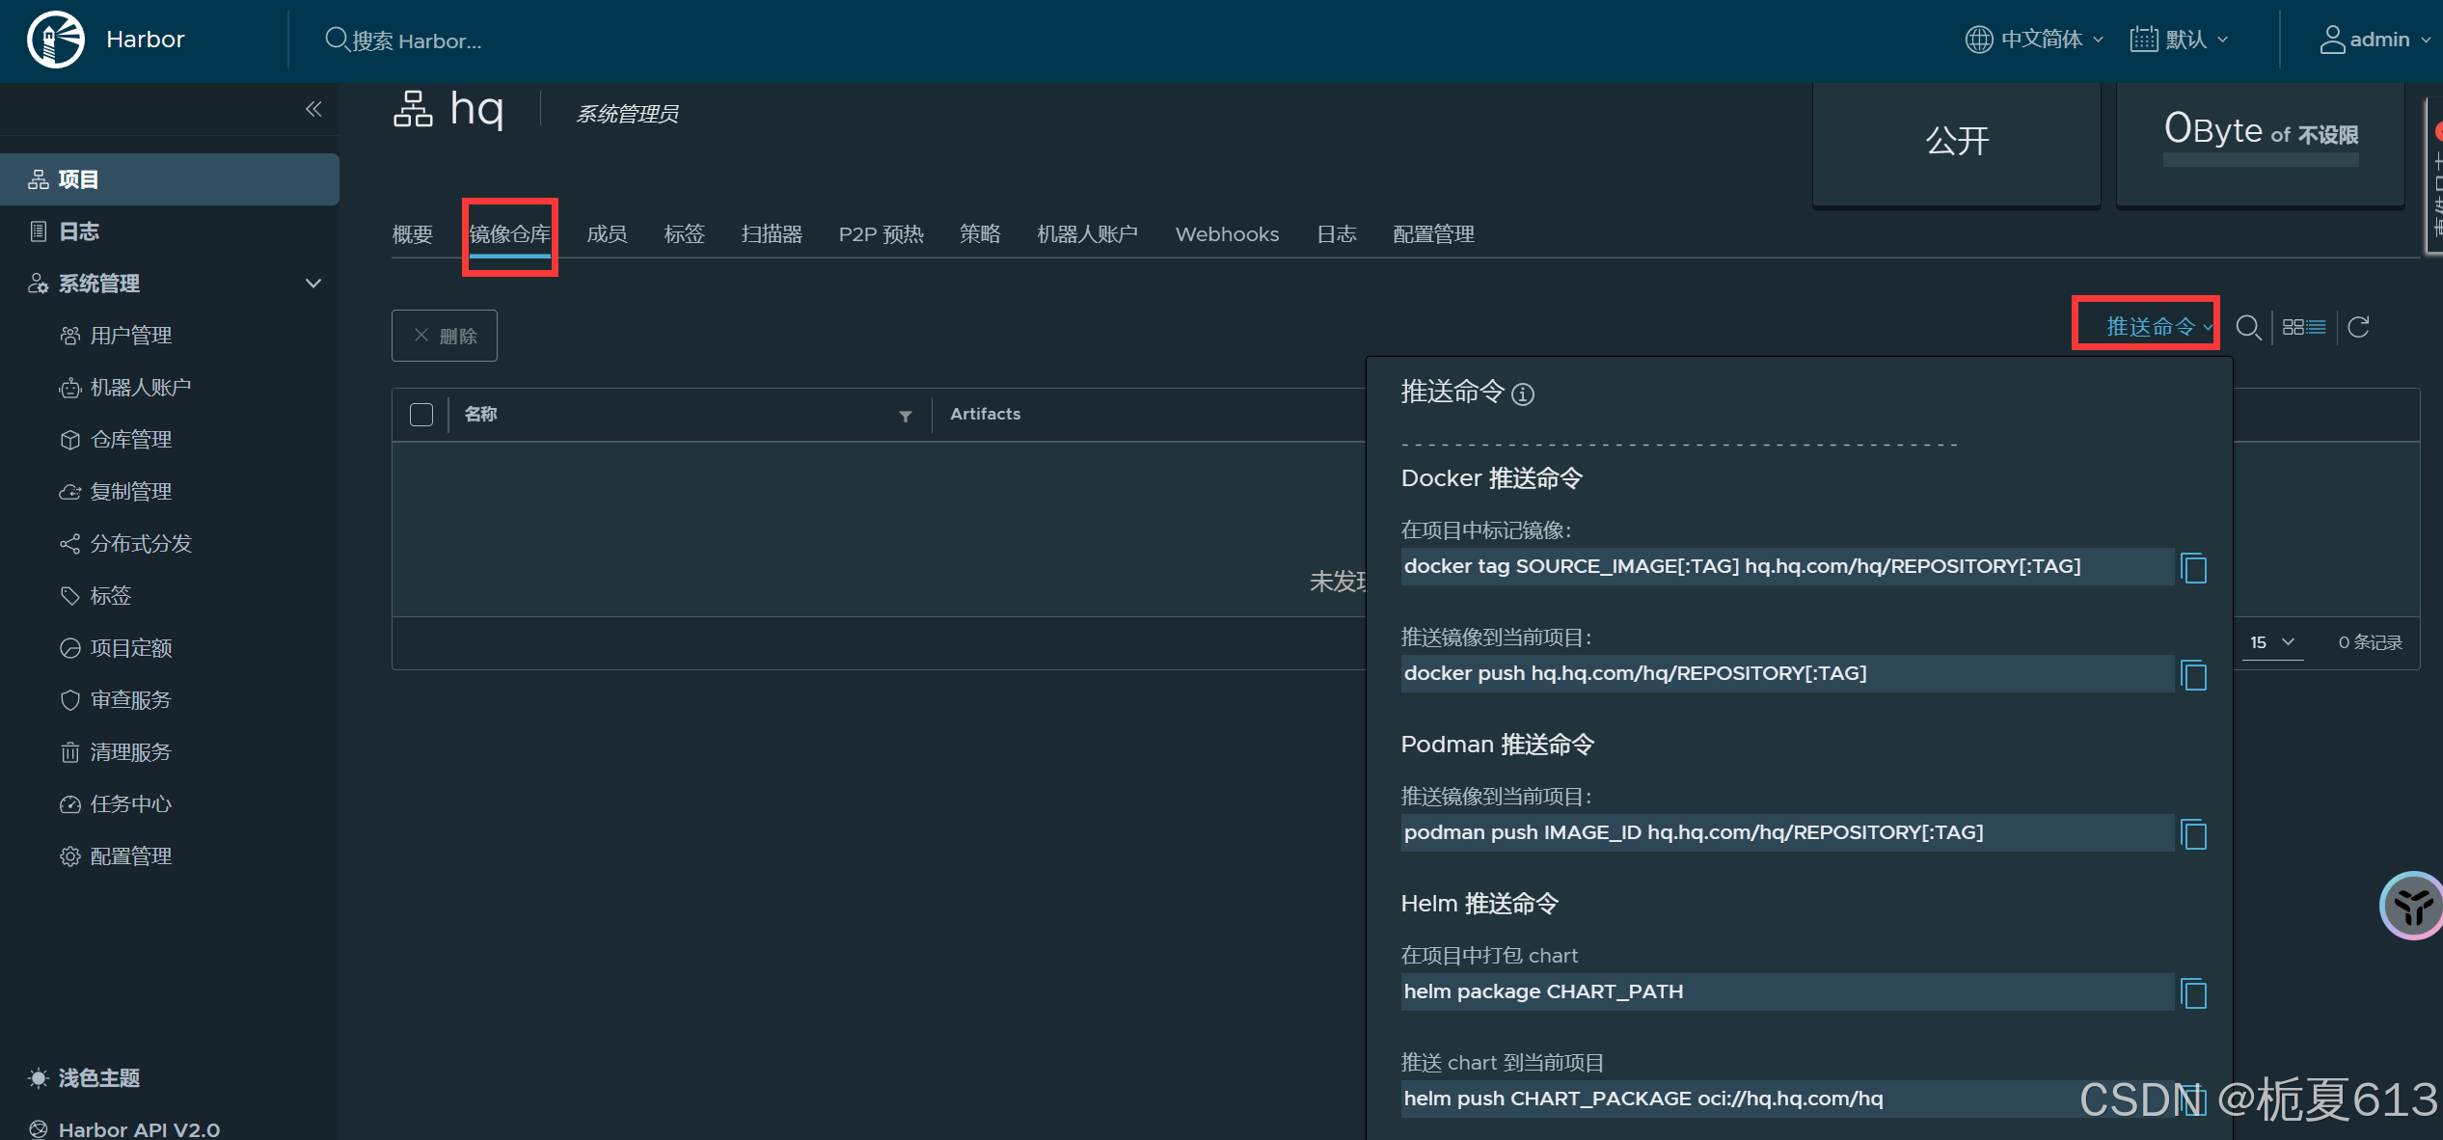Copy the docker tag command
2443x1140 pixels.
pyautogui.click(x=2194, y=567)
